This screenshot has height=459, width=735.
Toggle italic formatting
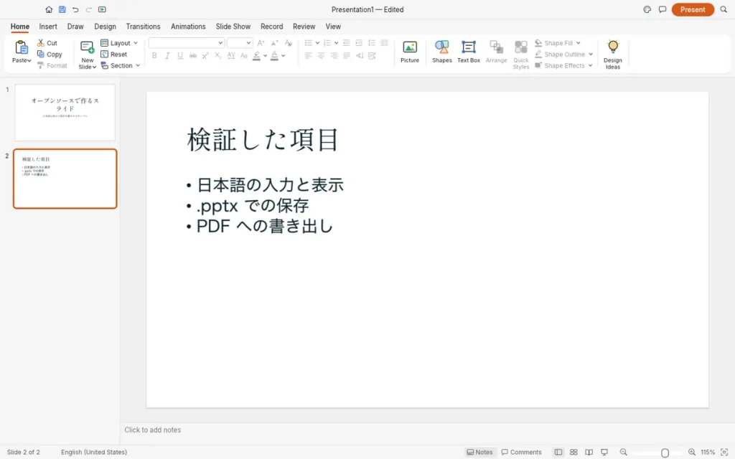click(x=167, y=56)
